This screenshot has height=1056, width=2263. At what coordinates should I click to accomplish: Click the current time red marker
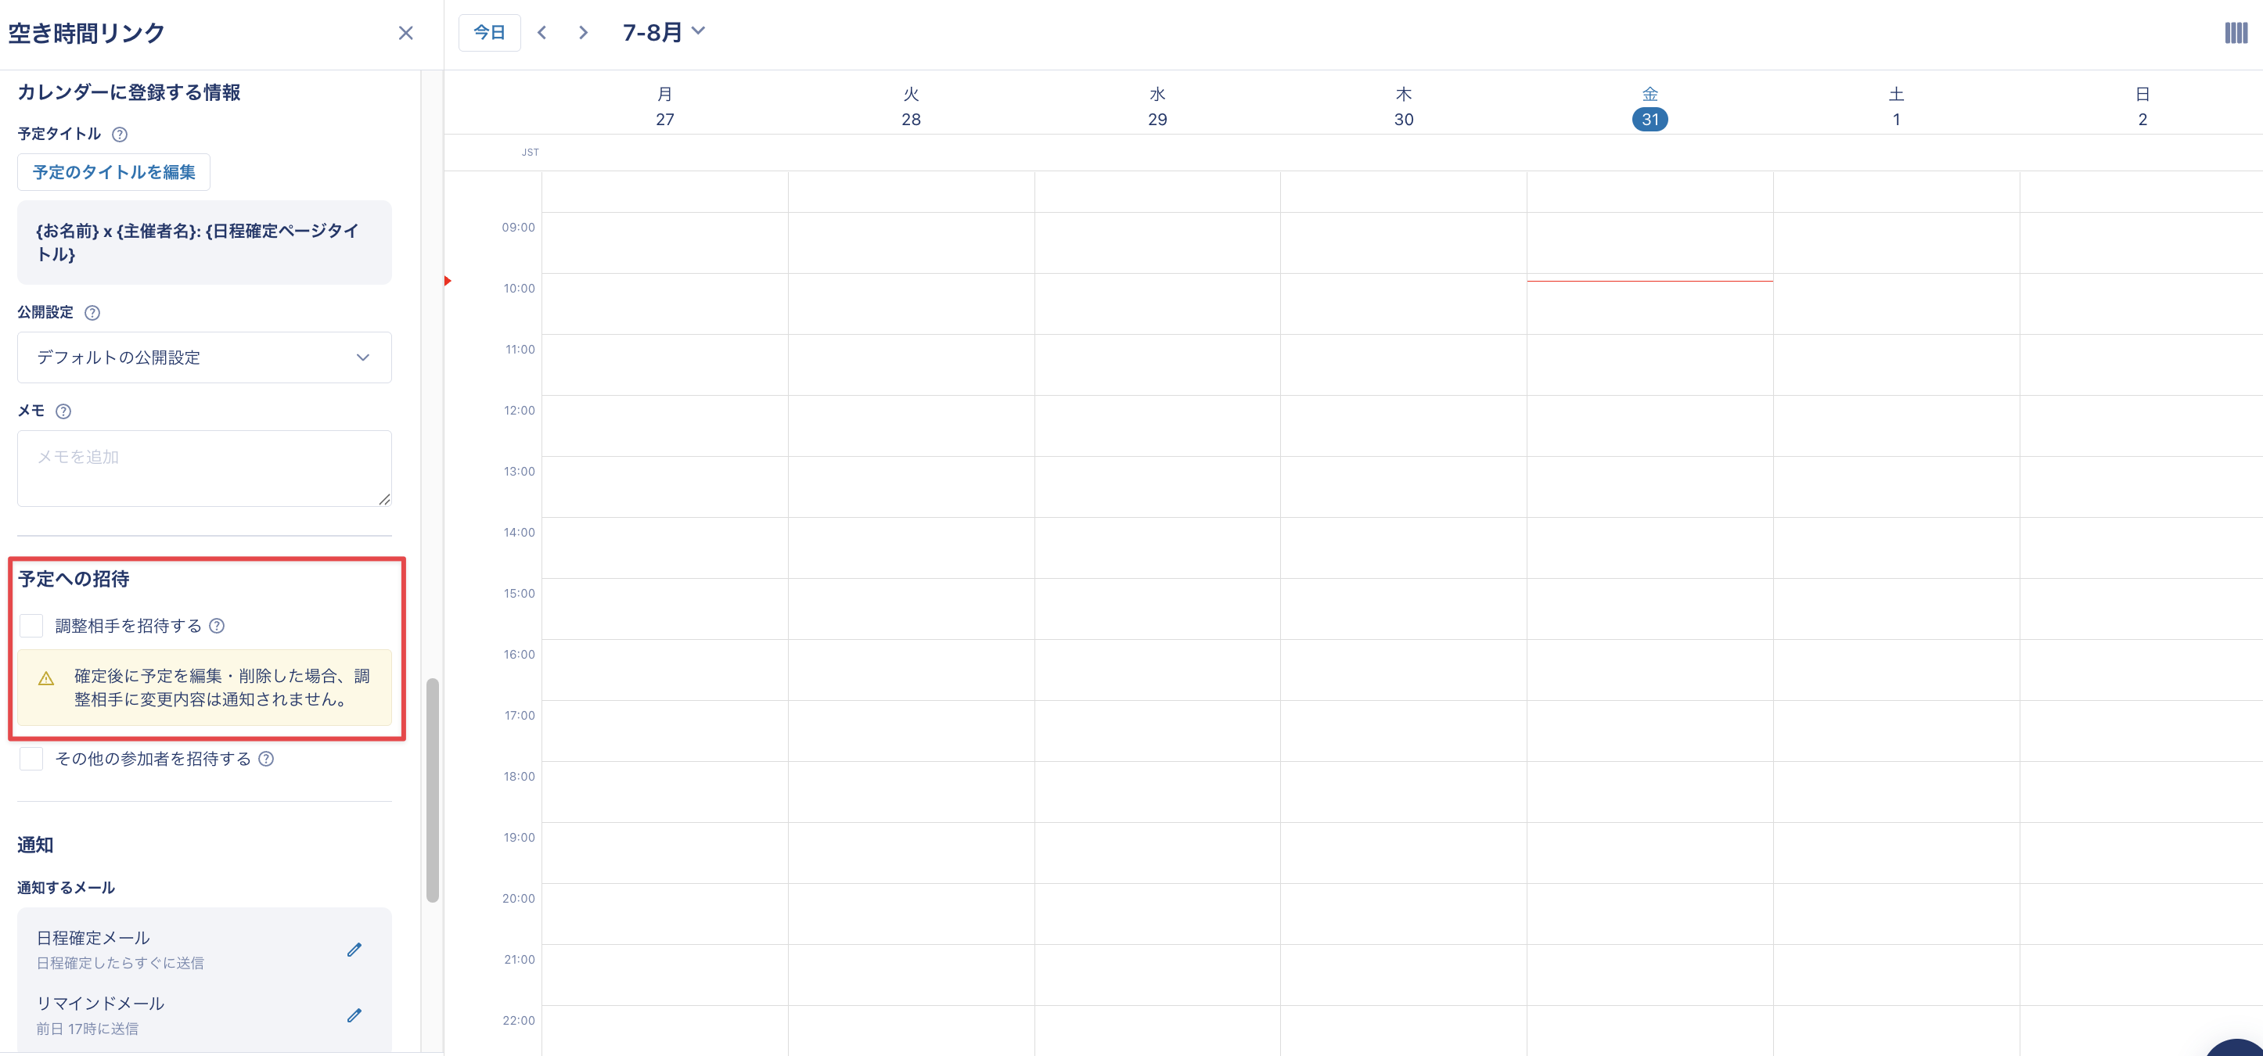coord(448,281)
